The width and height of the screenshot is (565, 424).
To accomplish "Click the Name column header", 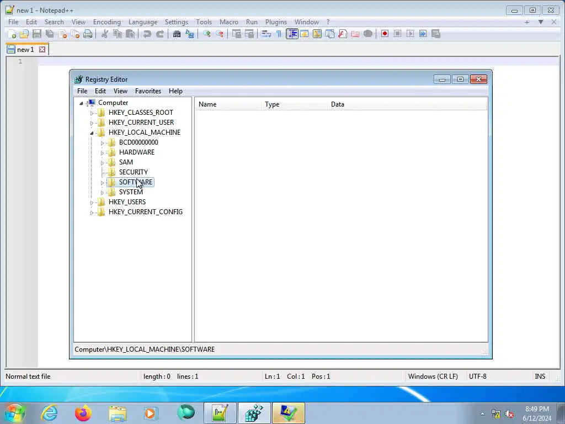I will pyautogui.click(x=228, y=104).
